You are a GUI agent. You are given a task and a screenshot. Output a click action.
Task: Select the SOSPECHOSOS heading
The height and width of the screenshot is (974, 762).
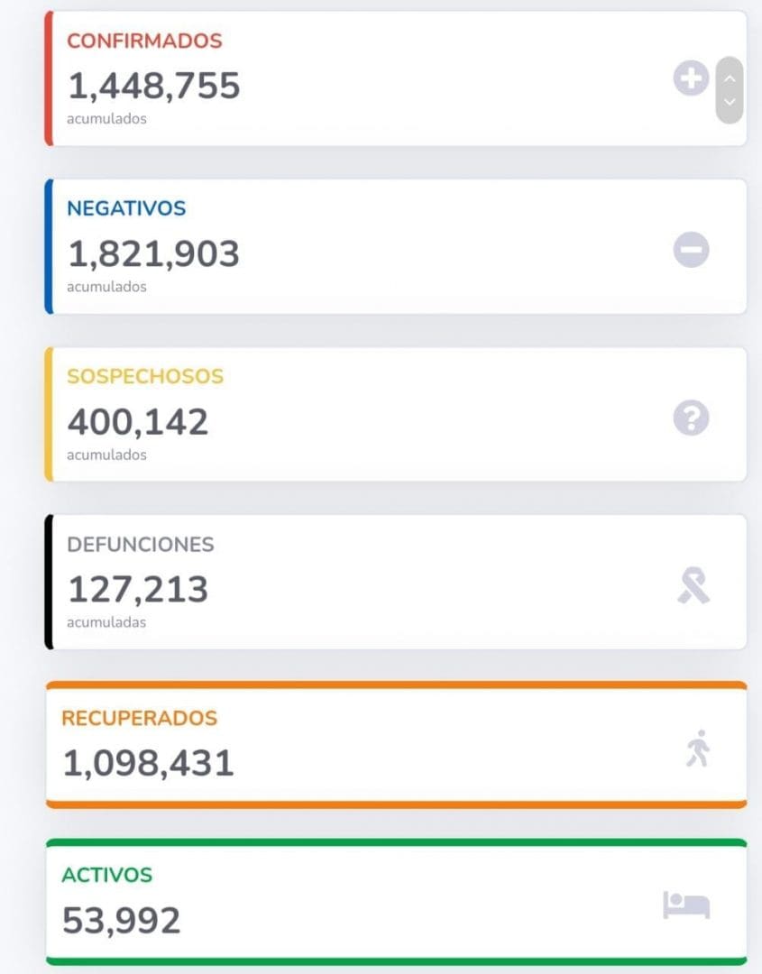pos(144,376)
